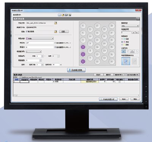
Task: Collapse the batch settings panel header arrow
Action: (138, 19)
